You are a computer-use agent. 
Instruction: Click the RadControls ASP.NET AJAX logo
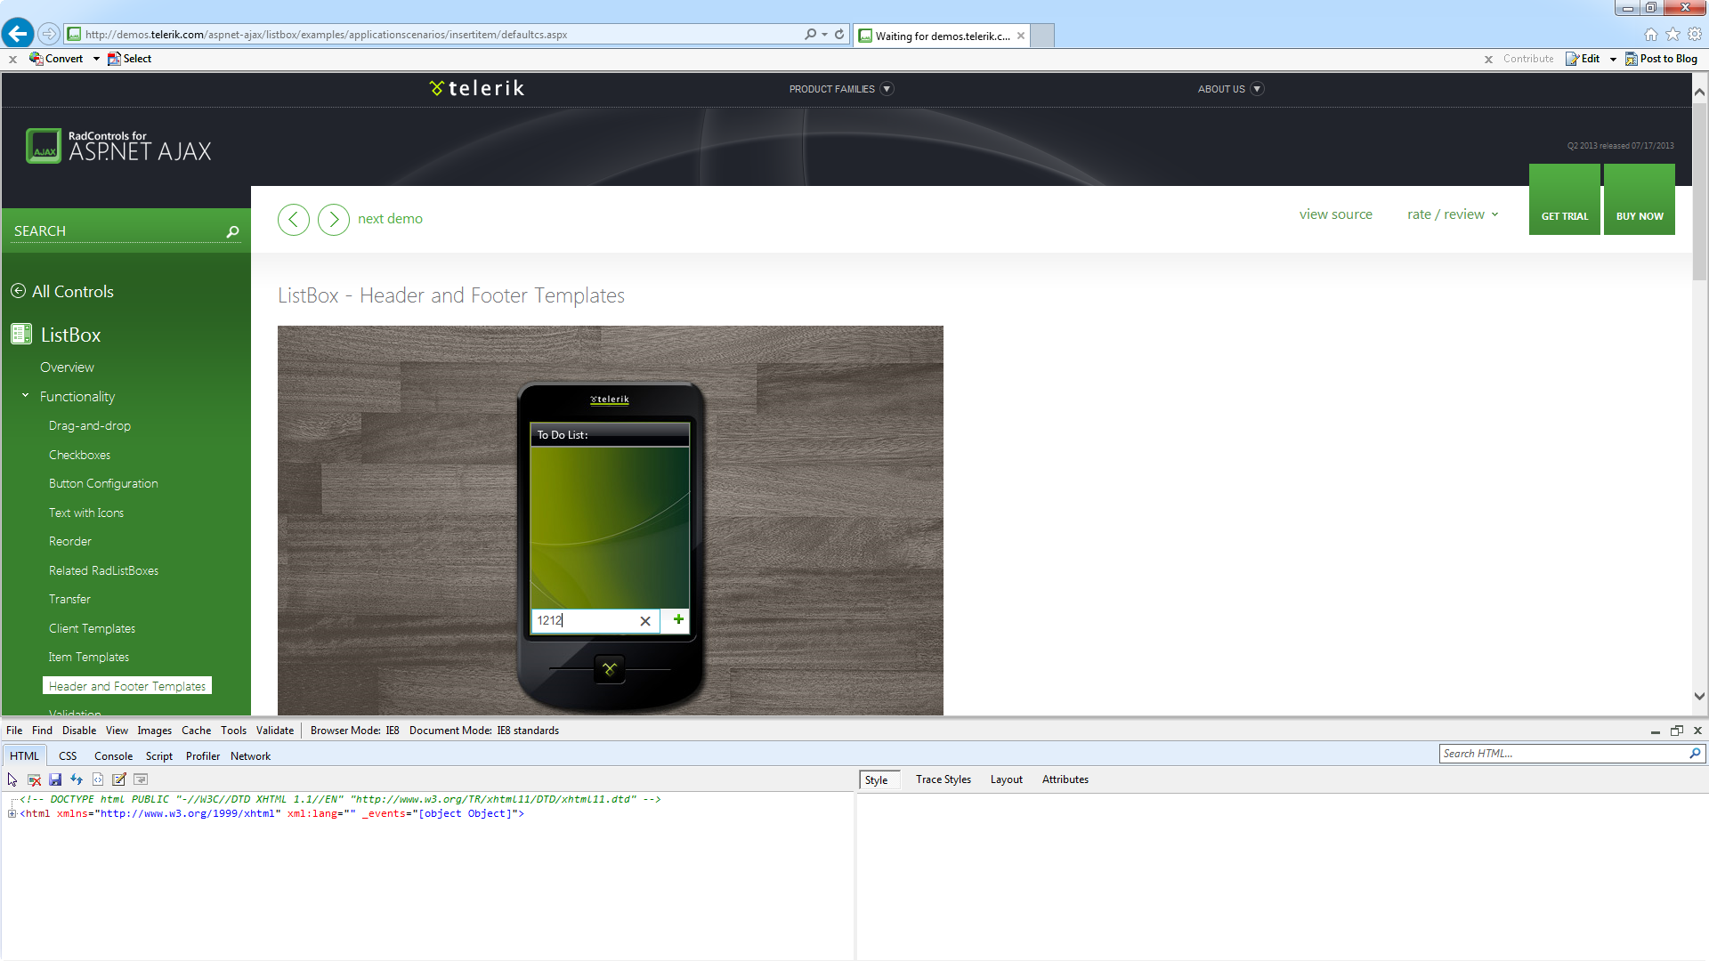pos(119,147)
